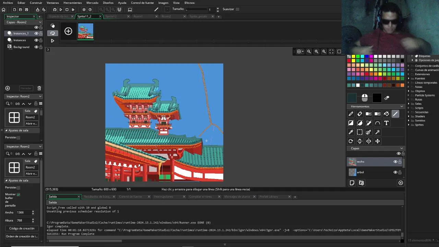Click the Home start page icon
This screenshot has width=439, height=247.
(3, 10)
